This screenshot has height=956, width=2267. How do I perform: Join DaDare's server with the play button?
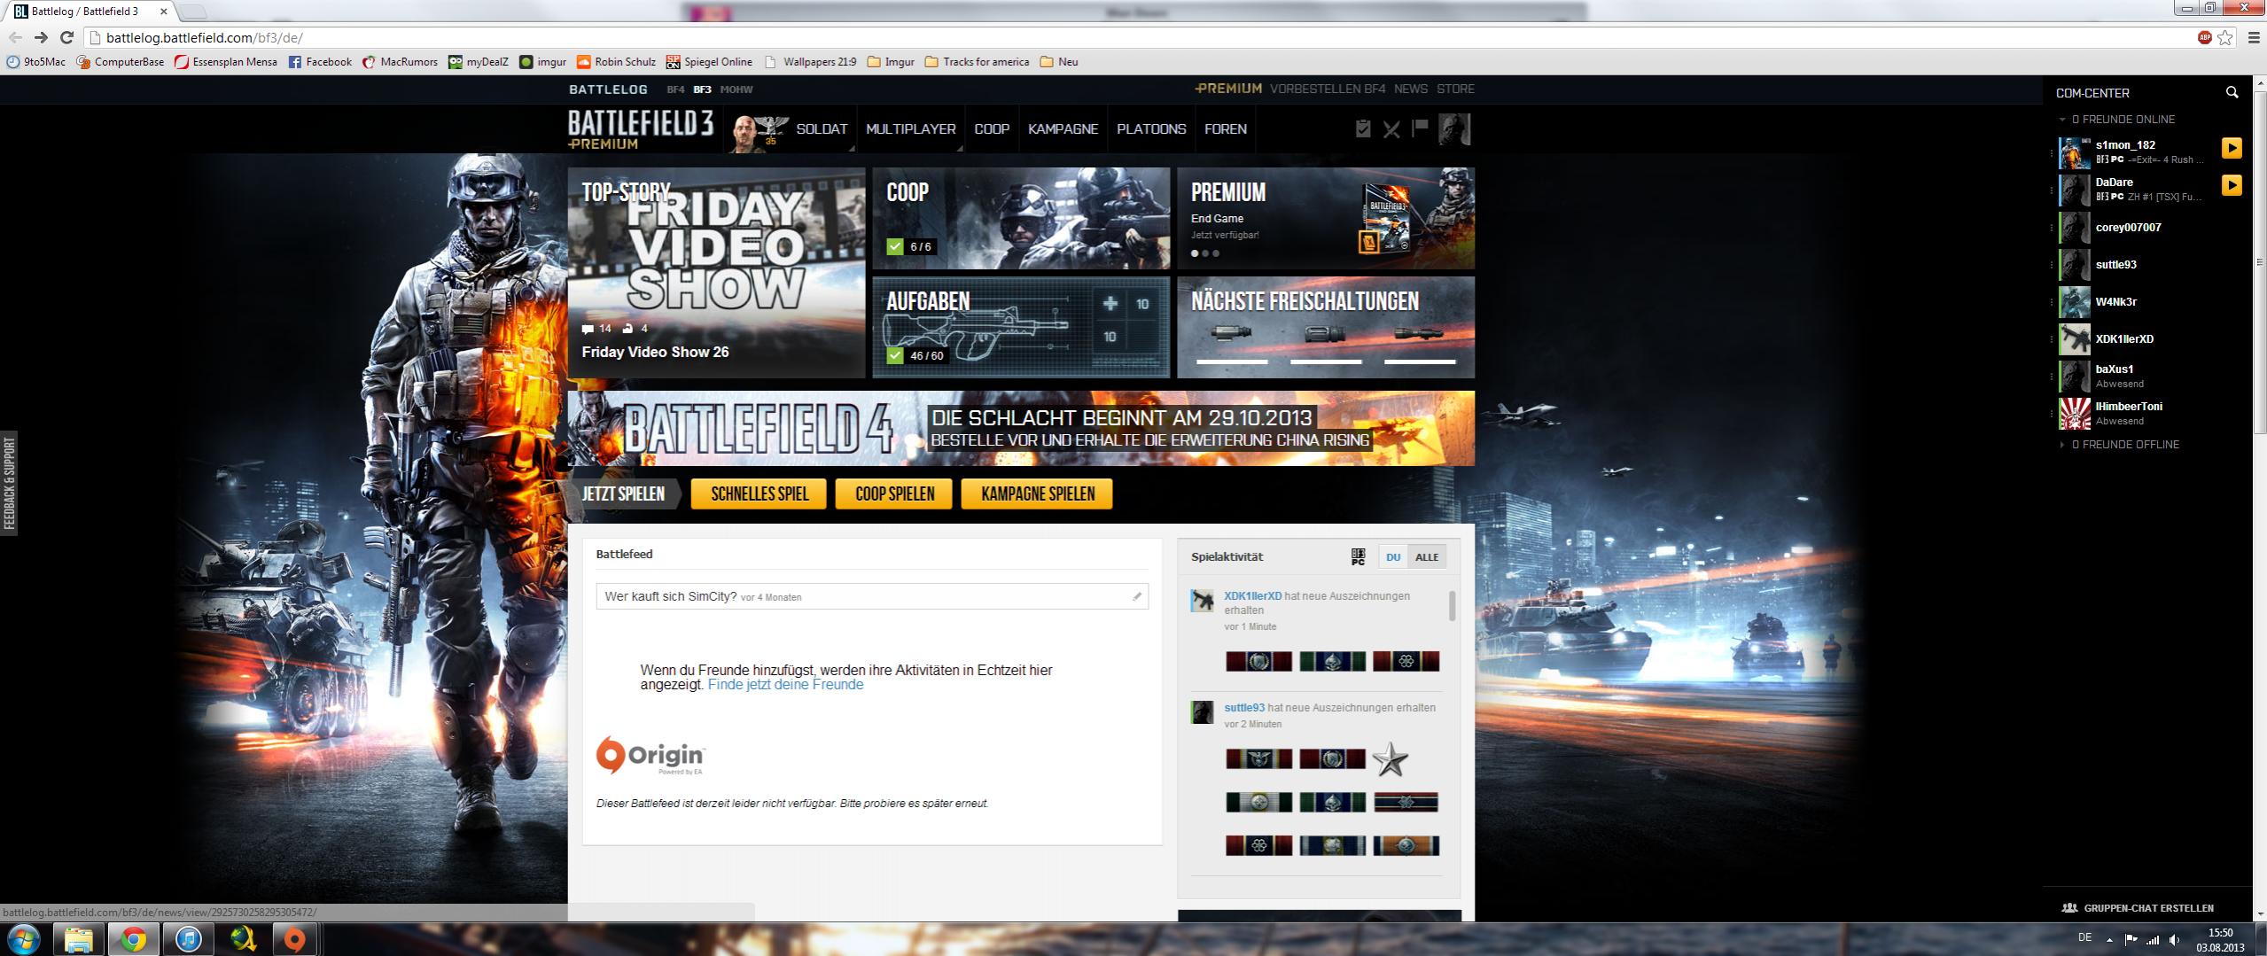(x=2232, y=185)
